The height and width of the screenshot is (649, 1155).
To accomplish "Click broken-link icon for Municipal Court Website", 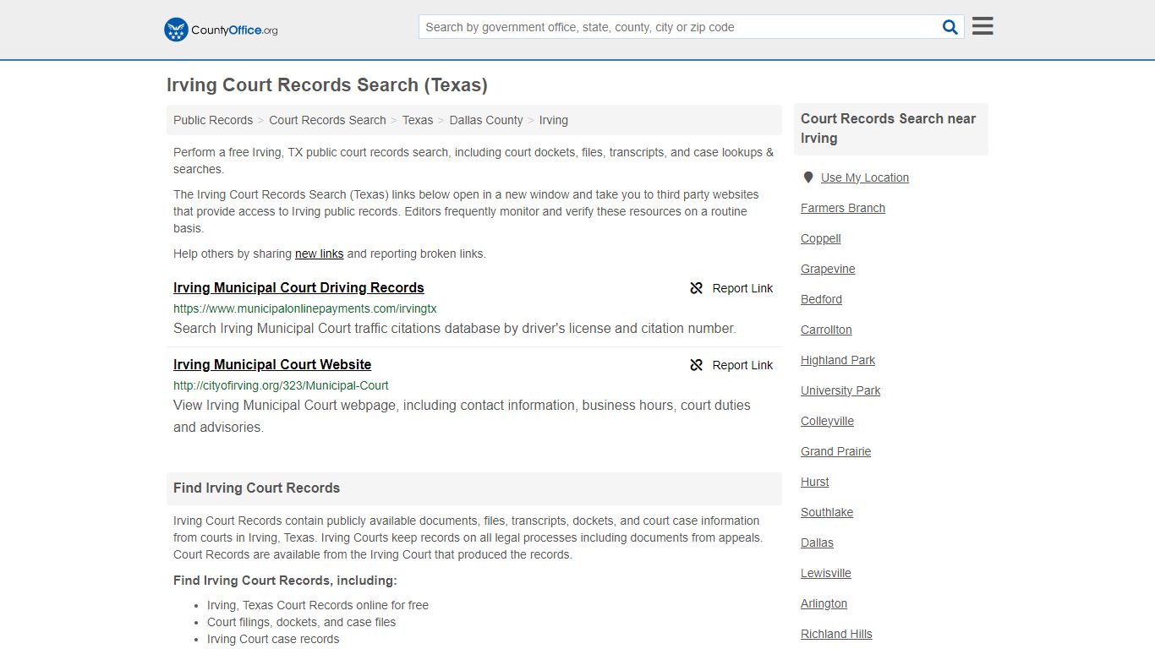I will click(x=697, y=365).
